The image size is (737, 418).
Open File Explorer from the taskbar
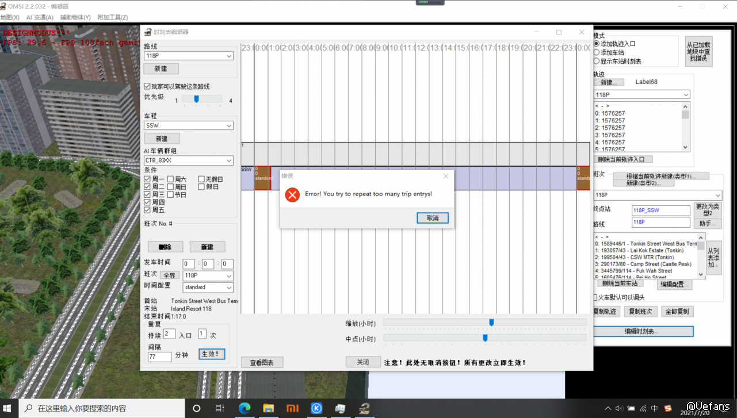click(269, 408)
